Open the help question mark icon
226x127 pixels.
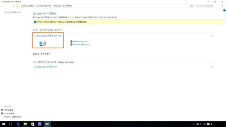[224, 10]
